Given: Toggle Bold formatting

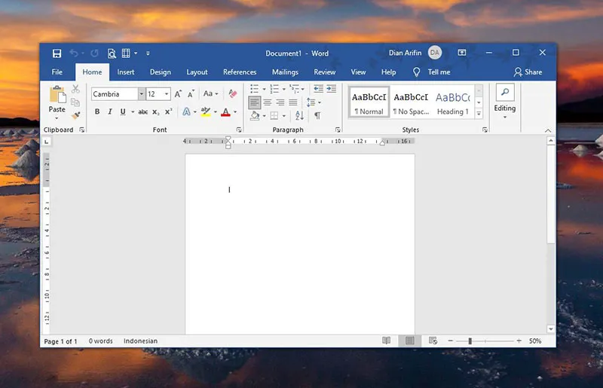Looking at the screenshot, I should pos(97,112).
